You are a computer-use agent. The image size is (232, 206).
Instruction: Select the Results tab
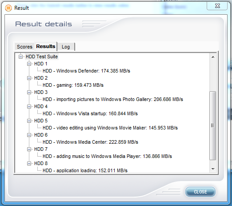(46, 46)
